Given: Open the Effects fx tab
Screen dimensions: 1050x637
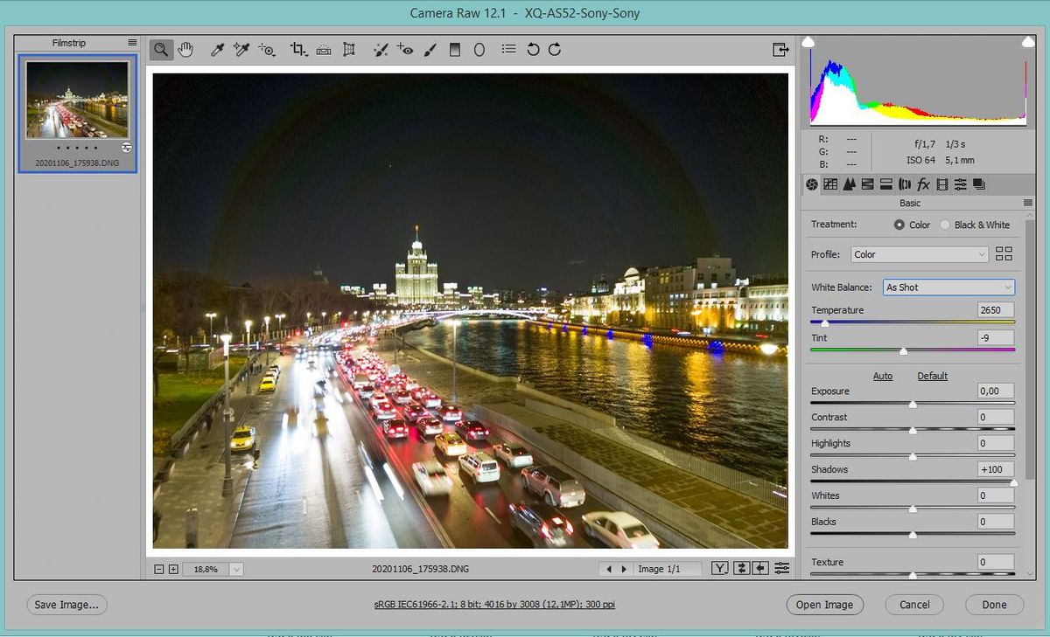Looking at the screenshot, I should pyautogui.click(x=923, y=184).
